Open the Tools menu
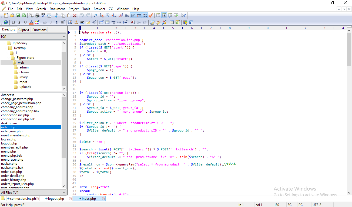 pos(86,9)
